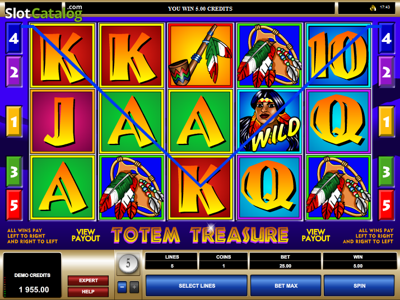The height and width of the screenshot is (300, 400).
Task: Open right View Payout link
Action: [x=316, y=235]
